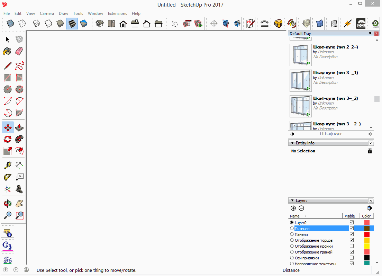Activate the Push/Pull tool

(19, 128)
